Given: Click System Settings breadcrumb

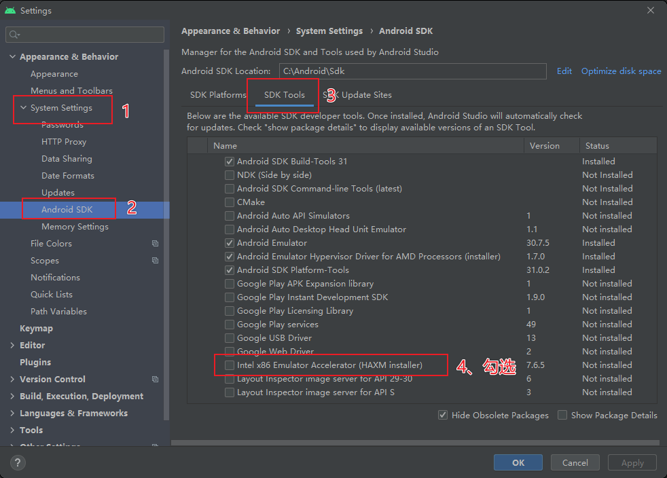Looking at the screenshot, I should pyautogui.click(x=329, y=31).
